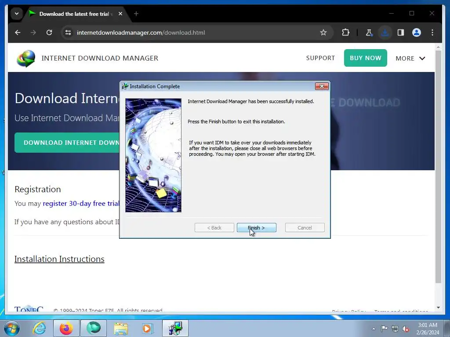Launch Internet Explorer from taskbar
Image resolution: width=450 pixels, height=337 pixels.
click(39, 328)
